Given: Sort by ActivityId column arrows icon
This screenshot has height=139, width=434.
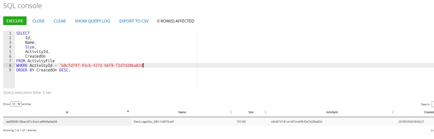Looking at the screenshot, I should (x=393, y=112).
